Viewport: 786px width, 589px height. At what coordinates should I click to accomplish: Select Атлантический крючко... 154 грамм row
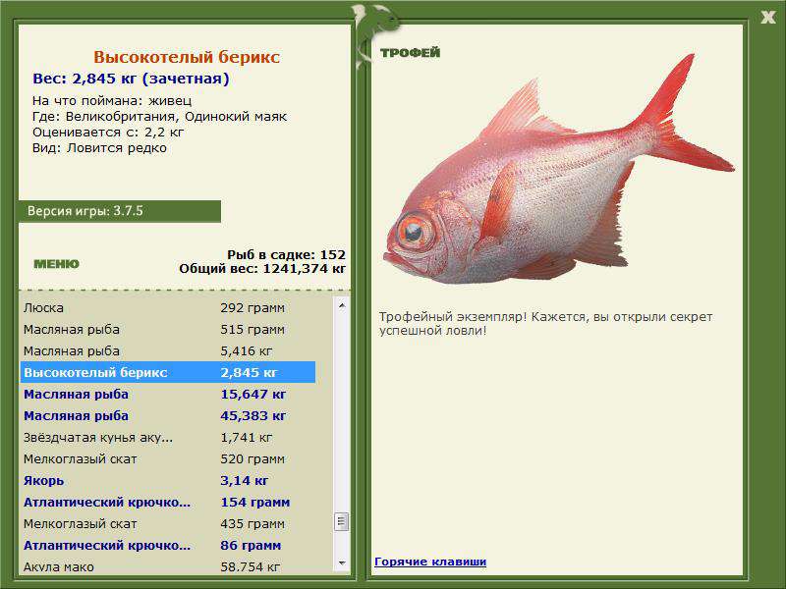coord(168,502)
